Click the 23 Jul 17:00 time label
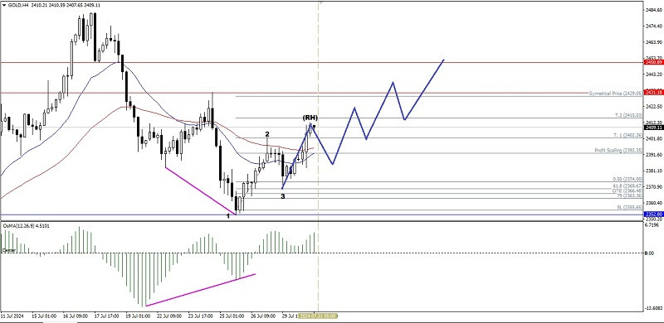Screen dimensions: 664x323 pos(201,316)
